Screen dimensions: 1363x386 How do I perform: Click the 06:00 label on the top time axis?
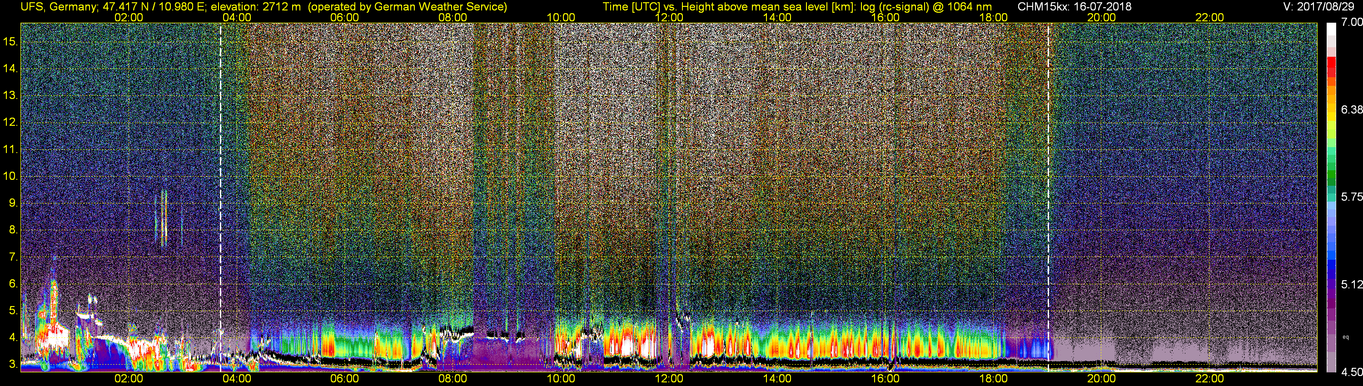click(x=344, y=17)
